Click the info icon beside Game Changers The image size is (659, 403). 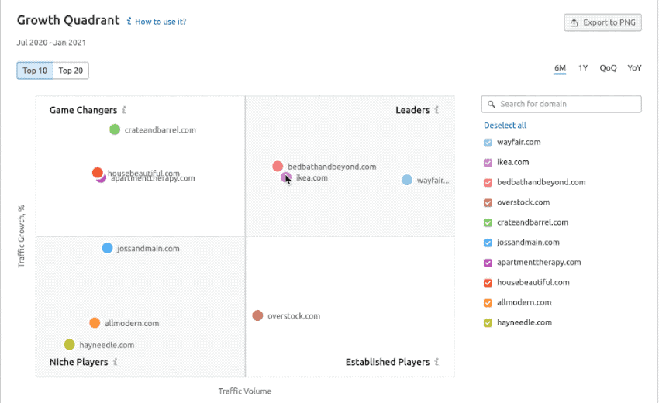click(124, 111)
